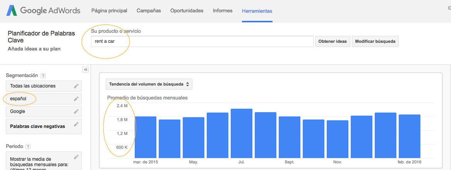The image size is (451, 170).
Task: Click the Google AdWords logo
Action: click(43, 11)
